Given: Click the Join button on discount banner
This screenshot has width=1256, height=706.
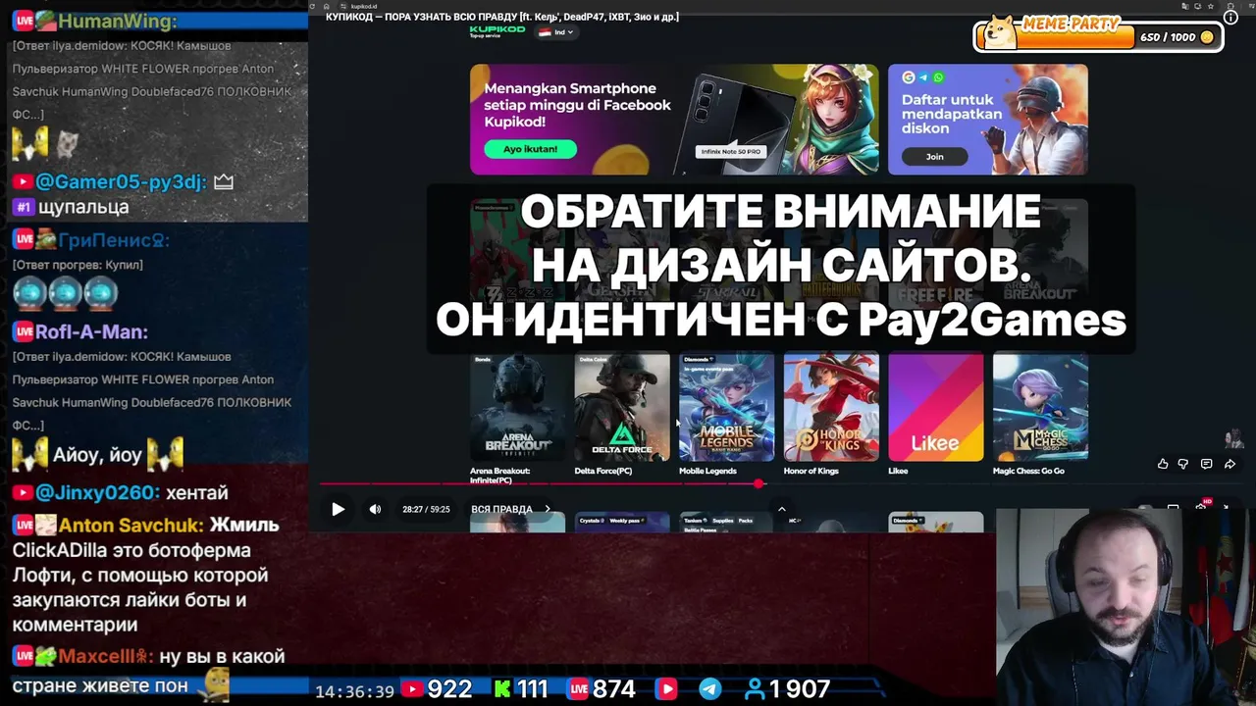Looking at the screenshot, I should (x=935, y=156).
